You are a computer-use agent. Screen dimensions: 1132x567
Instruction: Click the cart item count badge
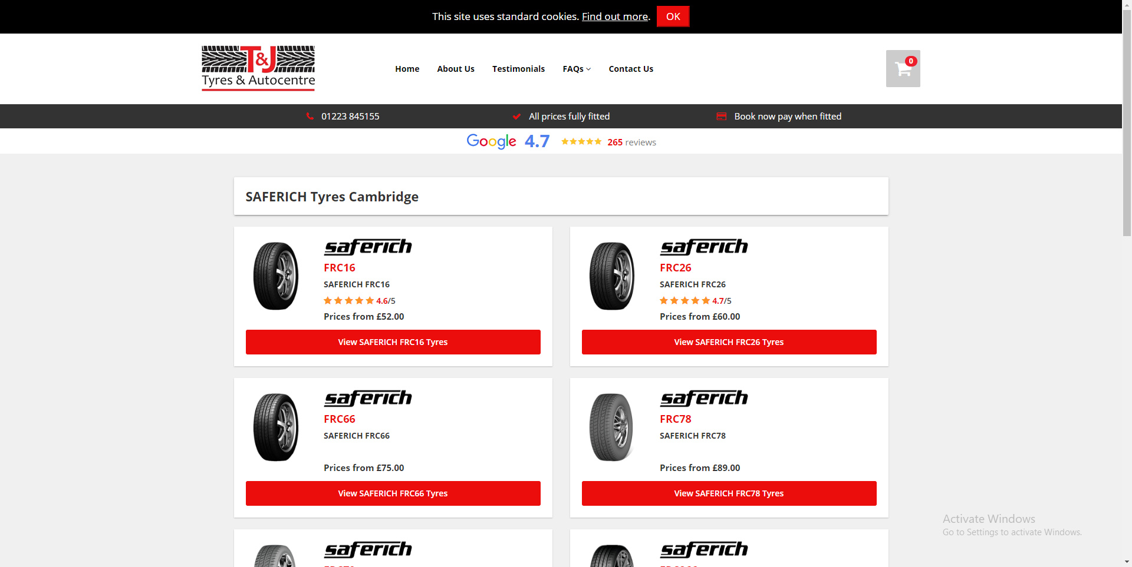point(911,61)
